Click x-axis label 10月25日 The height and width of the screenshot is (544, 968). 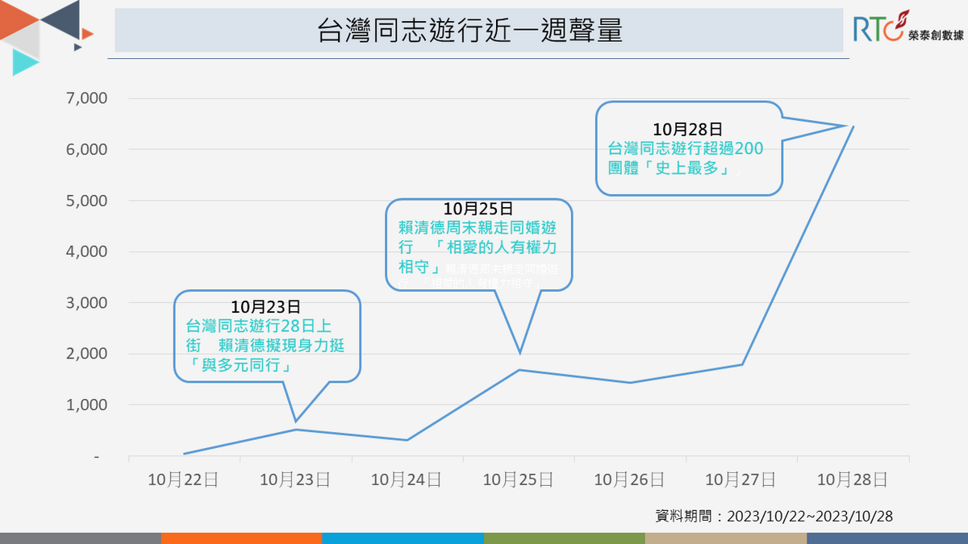pyautogui.click(x=518, y=480)
